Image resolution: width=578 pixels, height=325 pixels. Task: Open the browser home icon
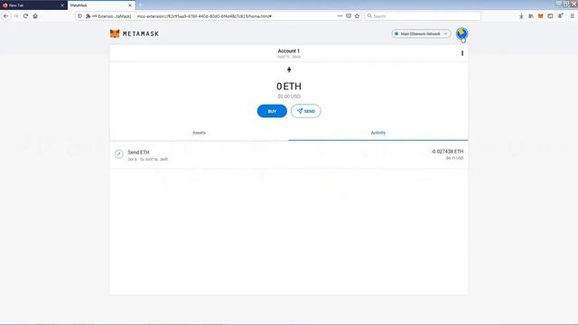35,16
